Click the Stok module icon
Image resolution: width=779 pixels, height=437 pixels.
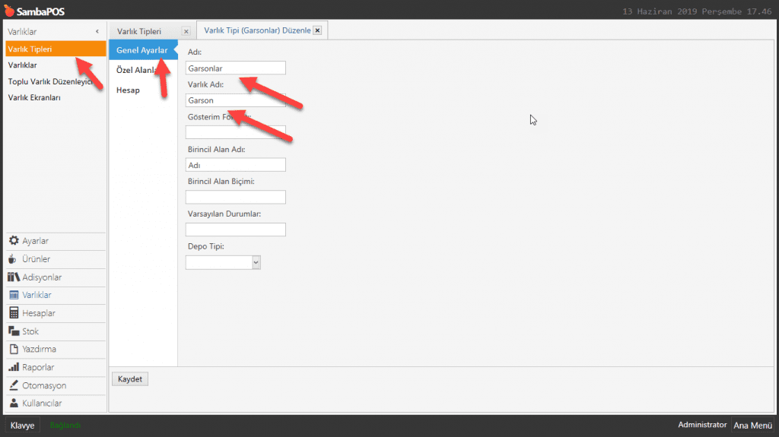click(14, 331)
